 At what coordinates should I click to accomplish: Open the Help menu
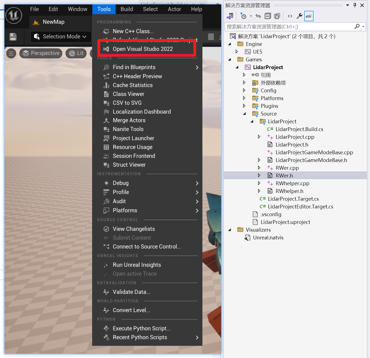[x=197, y=9]
